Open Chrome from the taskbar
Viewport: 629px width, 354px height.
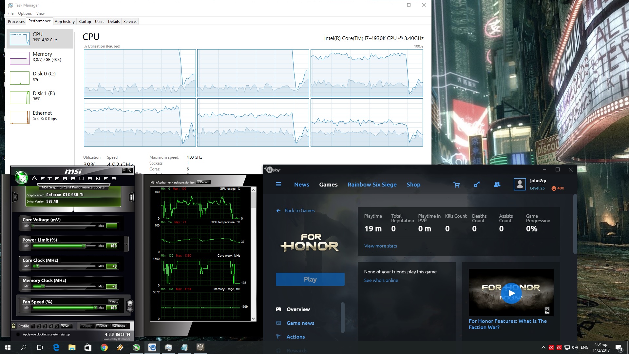point(104,347)
